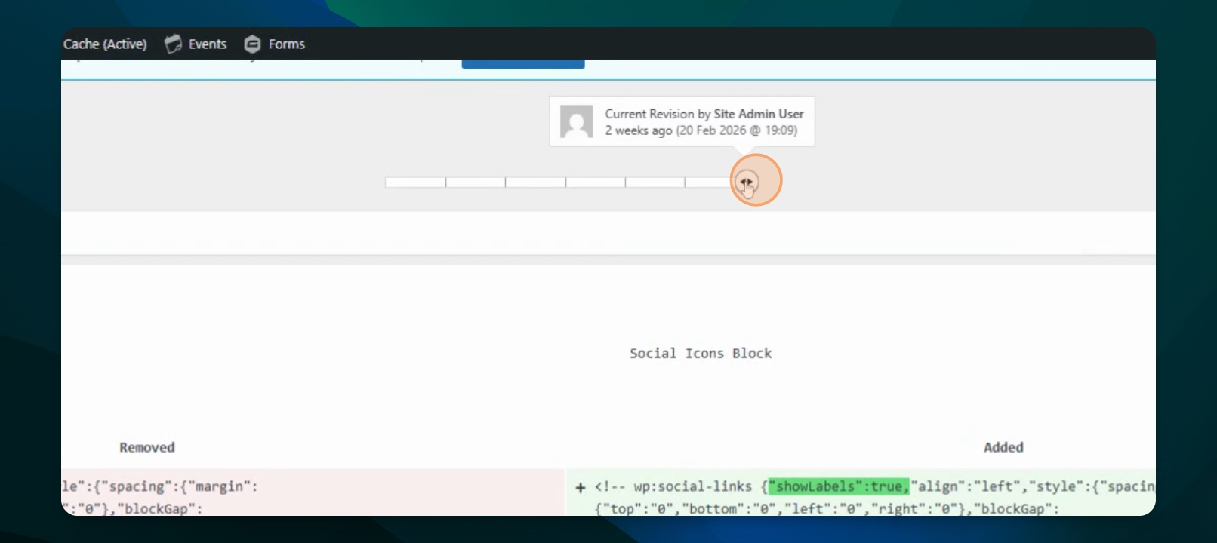
Task: Click the 'Current Revision by Site Admin User' text
Action: [x=704, y=114]
